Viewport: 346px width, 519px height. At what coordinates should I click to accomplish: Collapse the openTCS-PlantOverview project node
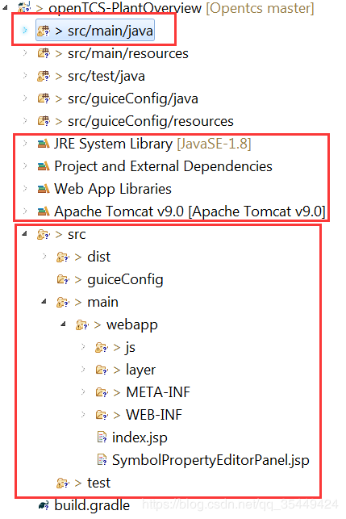point(6,6)
